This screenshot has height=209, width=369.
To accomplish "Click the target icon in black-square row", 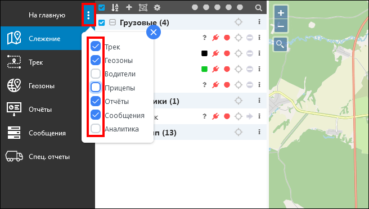I will click(238, 53).
